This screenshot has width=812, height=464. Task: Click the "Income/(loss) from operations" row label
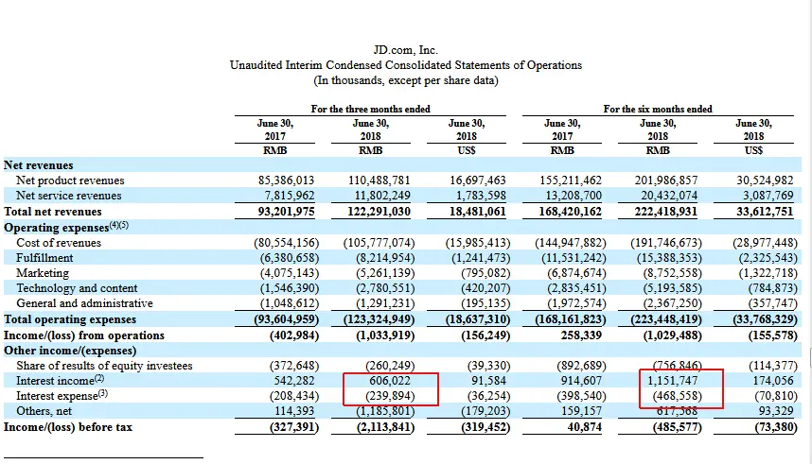pos(84,335)
